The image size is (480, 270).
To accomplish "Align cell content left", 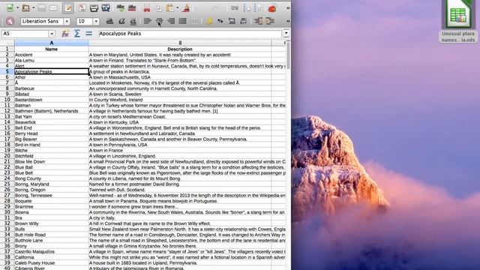I will click(148, 21).
